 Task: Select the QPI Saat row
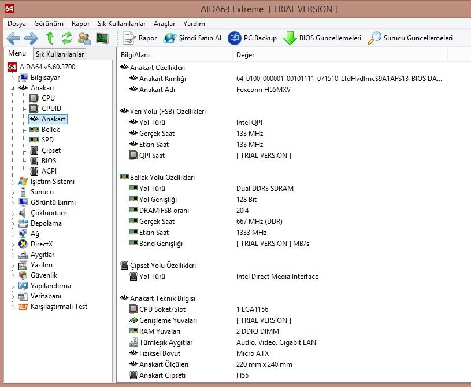coord(294,156)
